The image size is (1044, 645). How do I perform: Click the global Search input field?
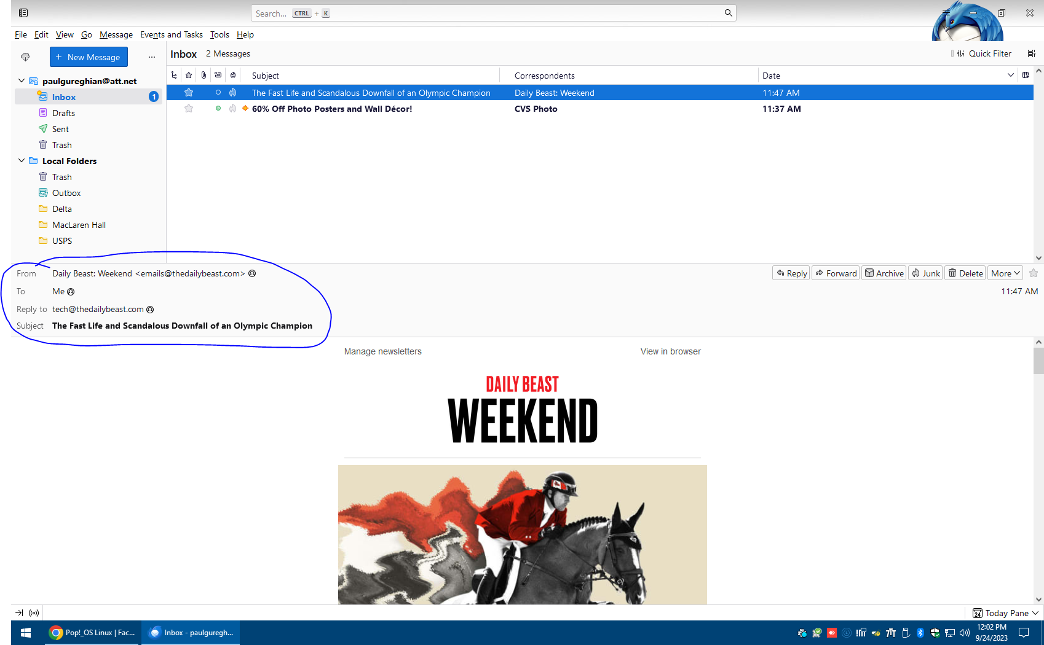pyautogui.click(x=493, y=13)
